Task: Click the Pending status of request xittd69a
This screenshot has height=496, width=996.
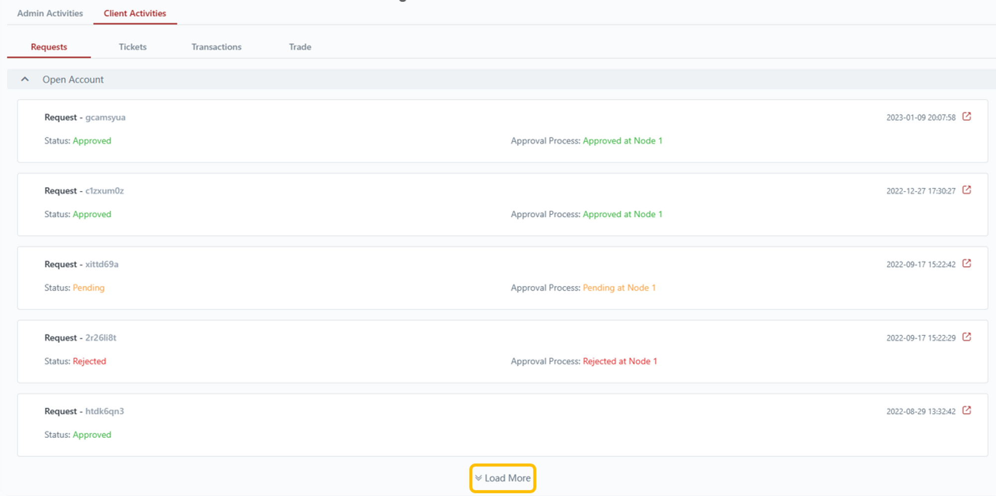Action: (89, 288)
